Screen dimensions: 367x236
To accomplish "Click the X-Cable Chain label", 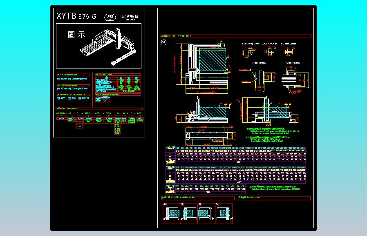I will click(x=270, y=44).
